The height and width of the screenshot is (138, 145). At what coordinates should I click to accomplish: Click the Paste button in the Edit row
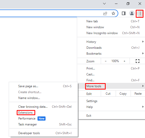tap(138, 94)
